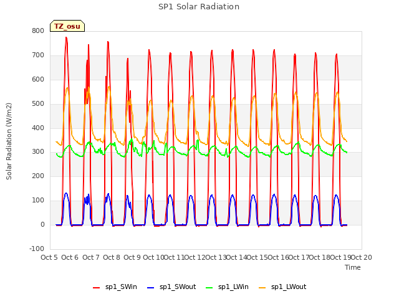Click the Solar Radiation (W/m2) axis label
Image resolution: width=399 pixels, height=299 pixels.
point(9,141)
